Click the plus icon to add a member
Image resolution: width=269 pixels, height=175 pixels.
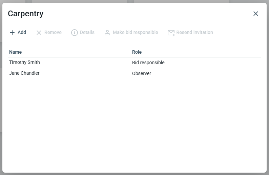[12, 33]
